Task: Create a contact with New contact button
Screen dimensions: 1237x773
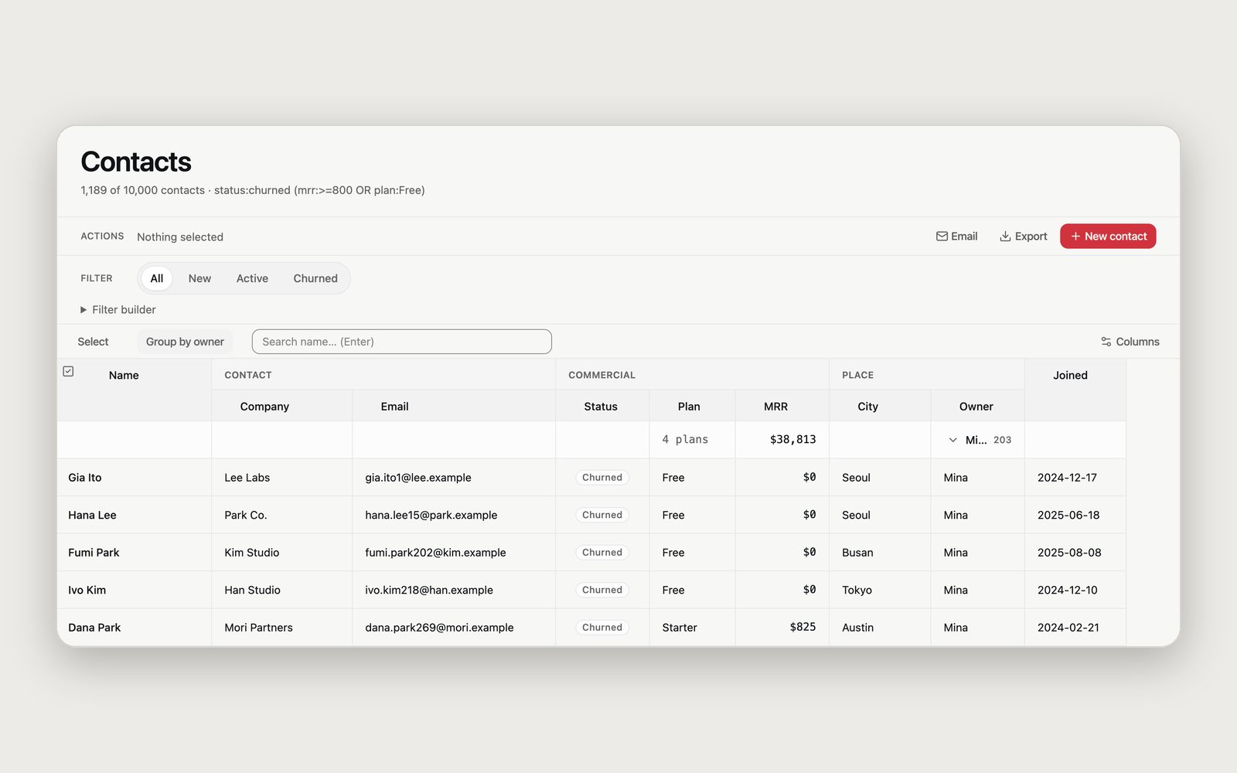Action: pyautogui.click(x=1108, y=237)
